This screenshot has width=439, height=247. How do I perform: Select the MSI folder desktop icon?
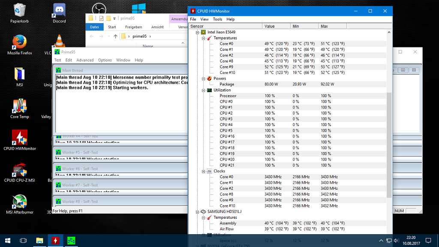click(x=20, y=76)
